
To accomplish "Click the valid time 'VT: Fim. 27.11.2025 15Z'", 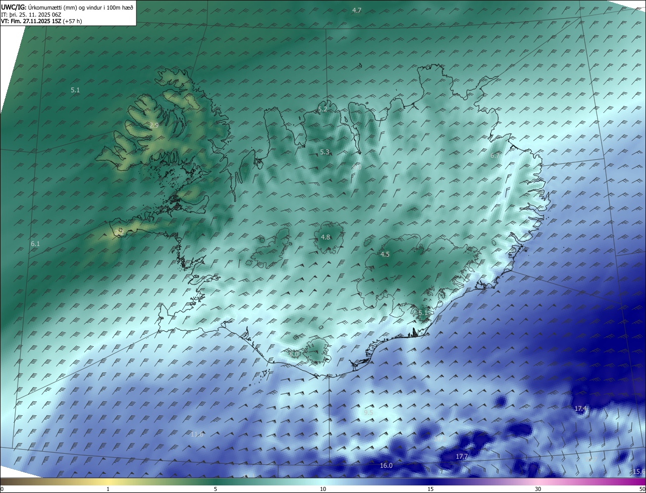I will tap(31, 21).
